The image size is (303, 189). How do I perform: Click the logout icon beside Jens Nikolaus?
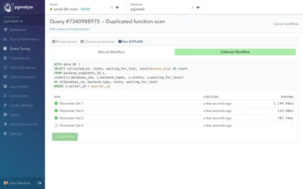tap(39, 183)
